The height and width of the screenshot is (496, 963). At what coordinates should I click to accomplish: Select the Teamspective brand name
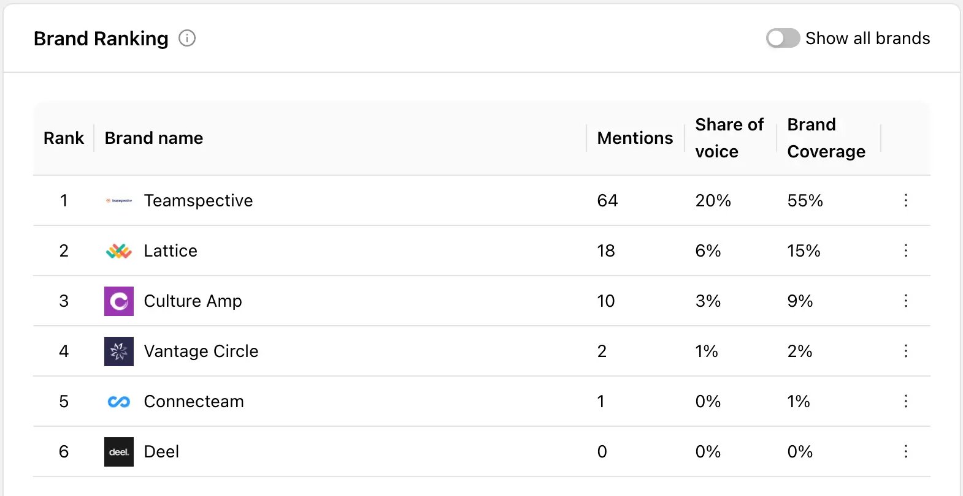tap(198, 201)
